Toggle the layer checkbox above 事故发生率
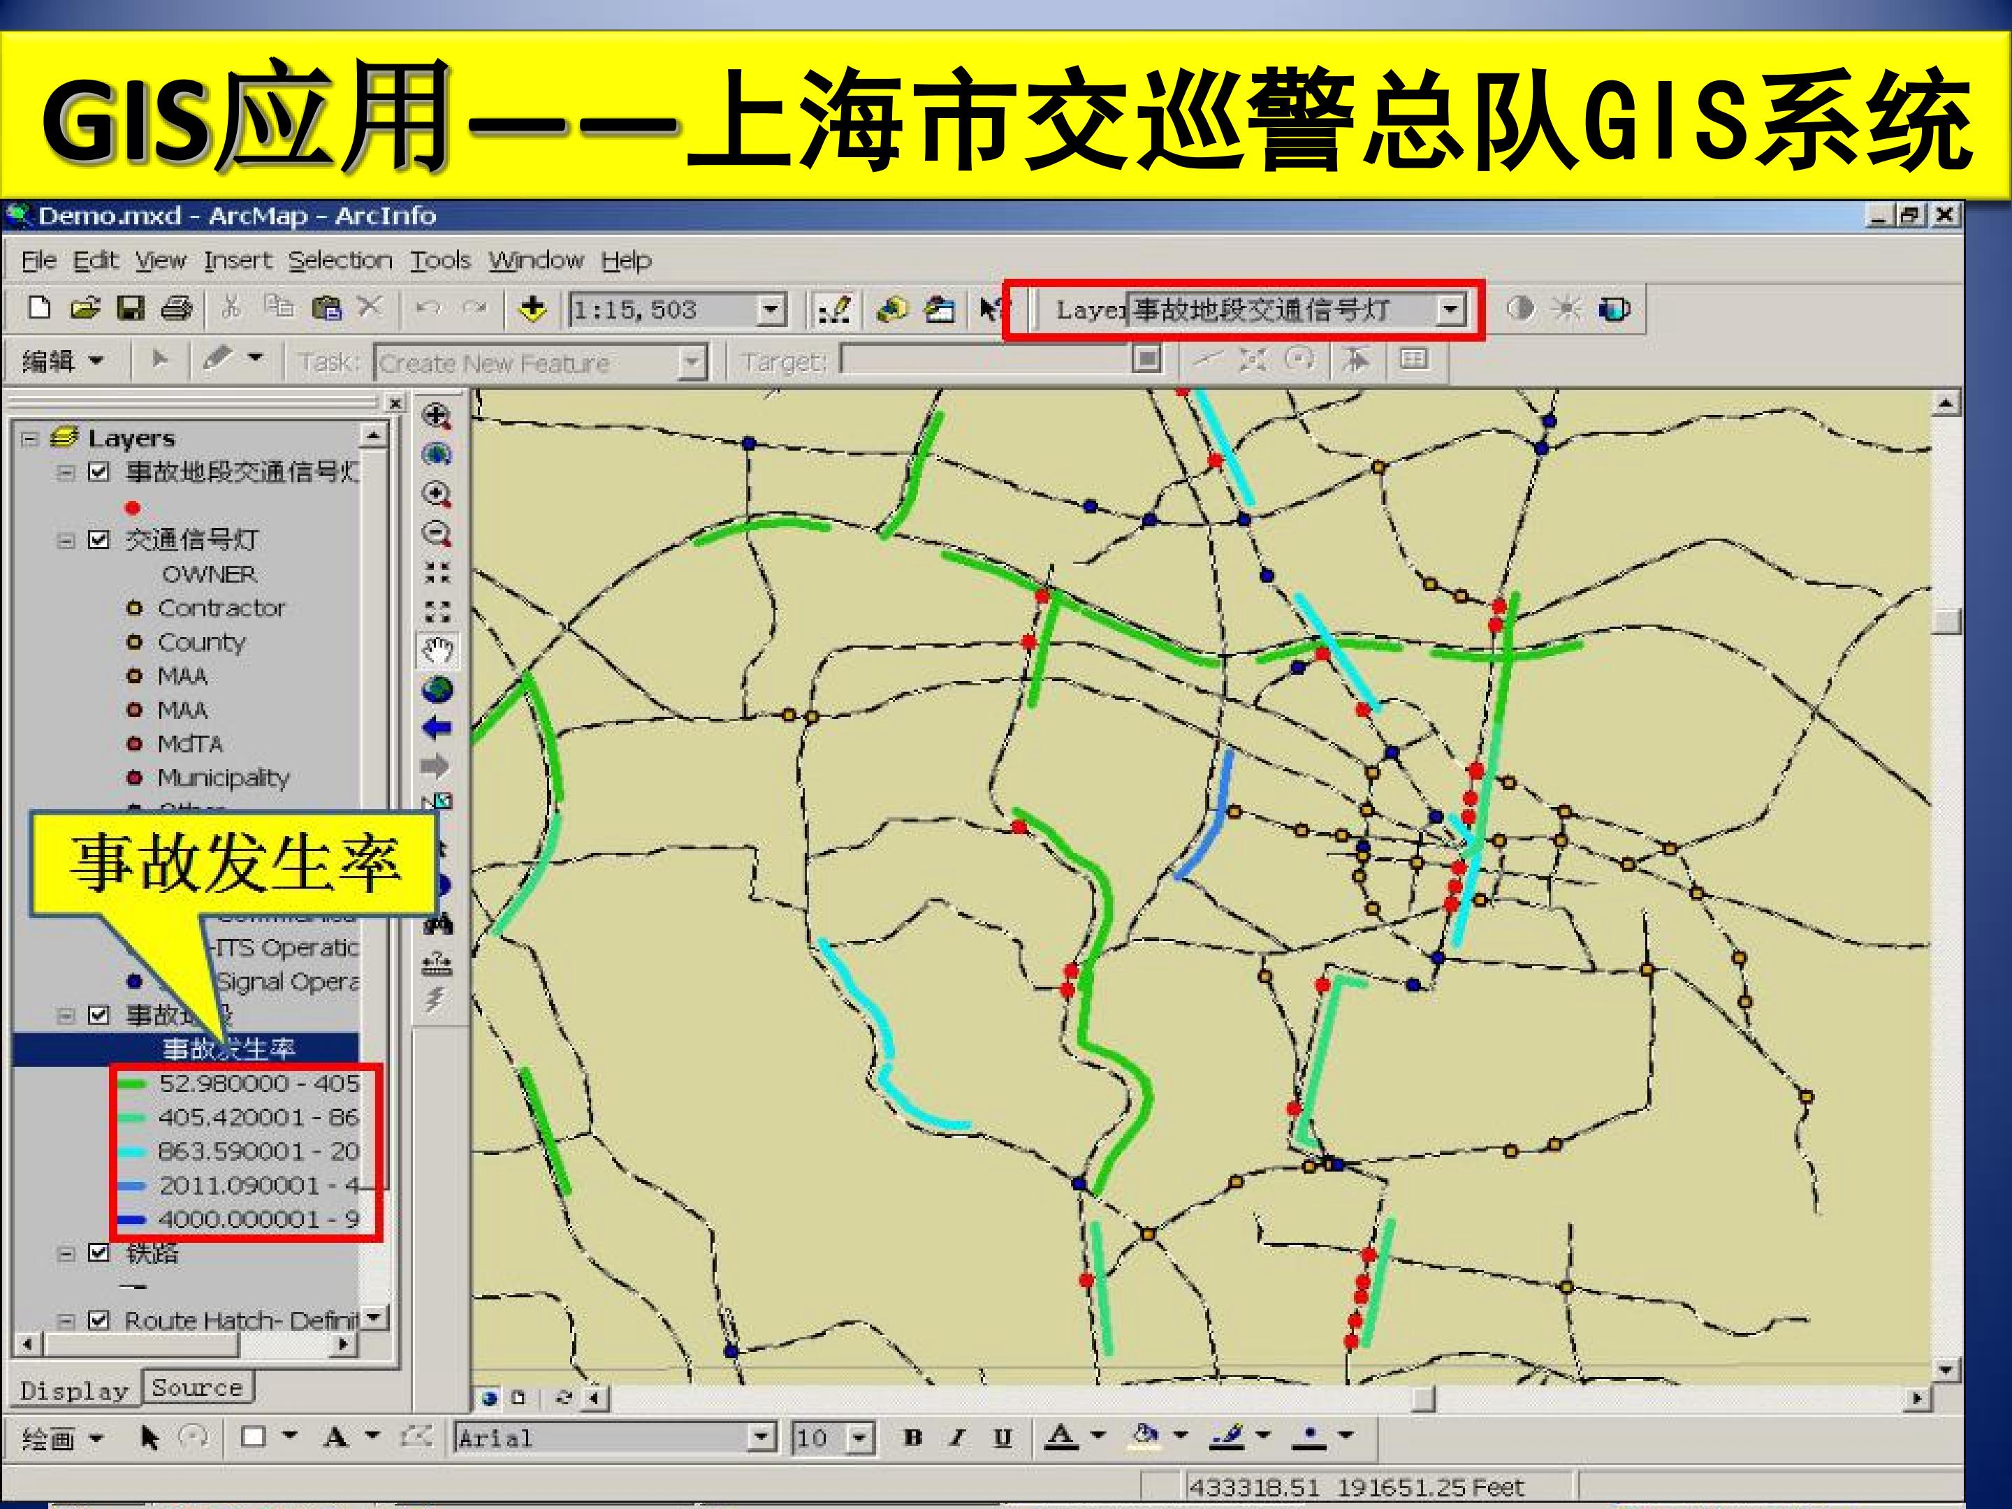This screenshot has height=1509, width=2012. click(99, 1015)
